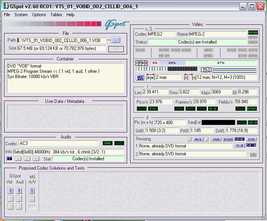Click the TFF field order indicator
The height and width of the screenshot is (221, 267).
pos(179,108)
